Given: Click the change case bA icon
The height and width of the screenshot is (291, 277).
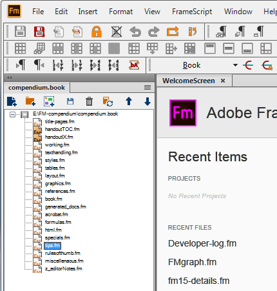Looking at the screenshot, I should [x=134, y=65].
